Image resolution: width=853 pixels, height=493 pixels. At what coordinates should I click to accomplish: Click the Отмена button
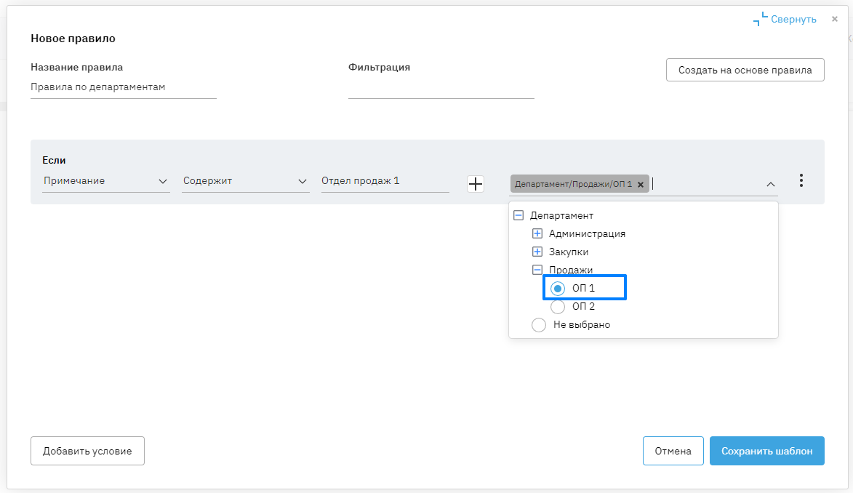(x=673, y=451)
